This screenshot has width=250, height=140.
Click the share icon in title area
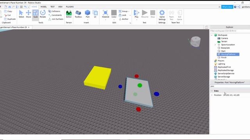click(239, 7)
